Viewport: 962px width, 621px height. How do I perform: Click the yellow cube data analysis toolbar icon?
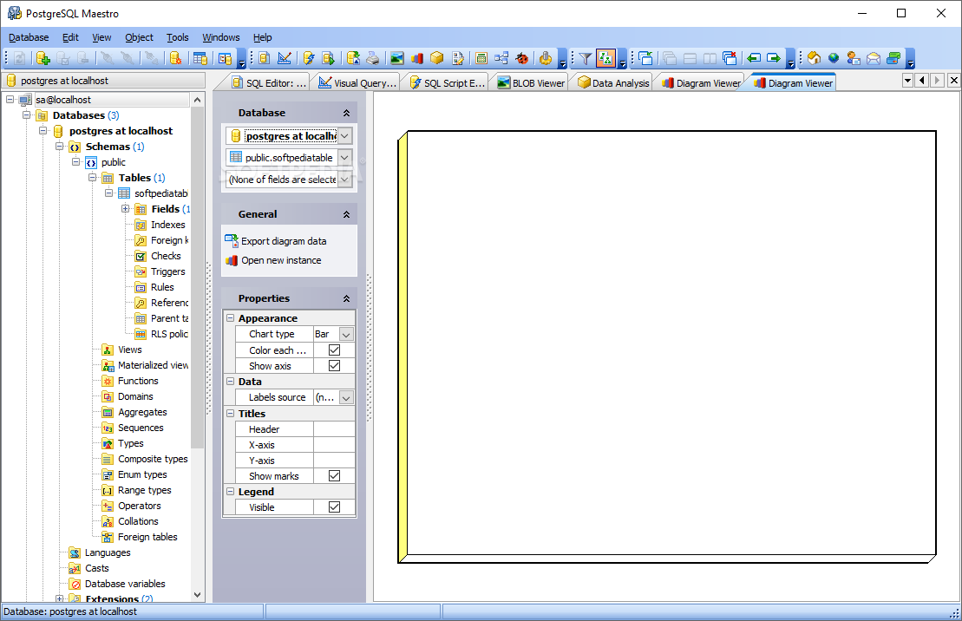coord(437,58)
